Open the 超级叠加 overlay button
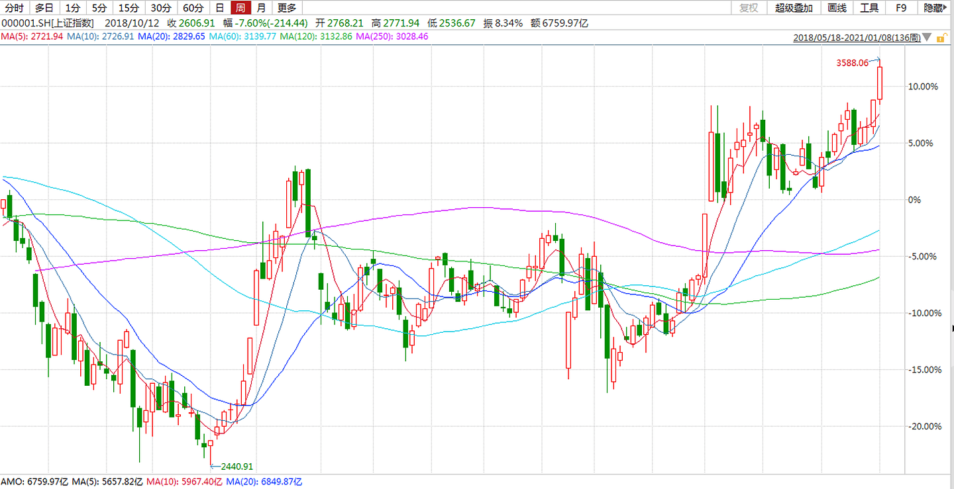Viewport: 954px width, 489px height. click(794, 8)
